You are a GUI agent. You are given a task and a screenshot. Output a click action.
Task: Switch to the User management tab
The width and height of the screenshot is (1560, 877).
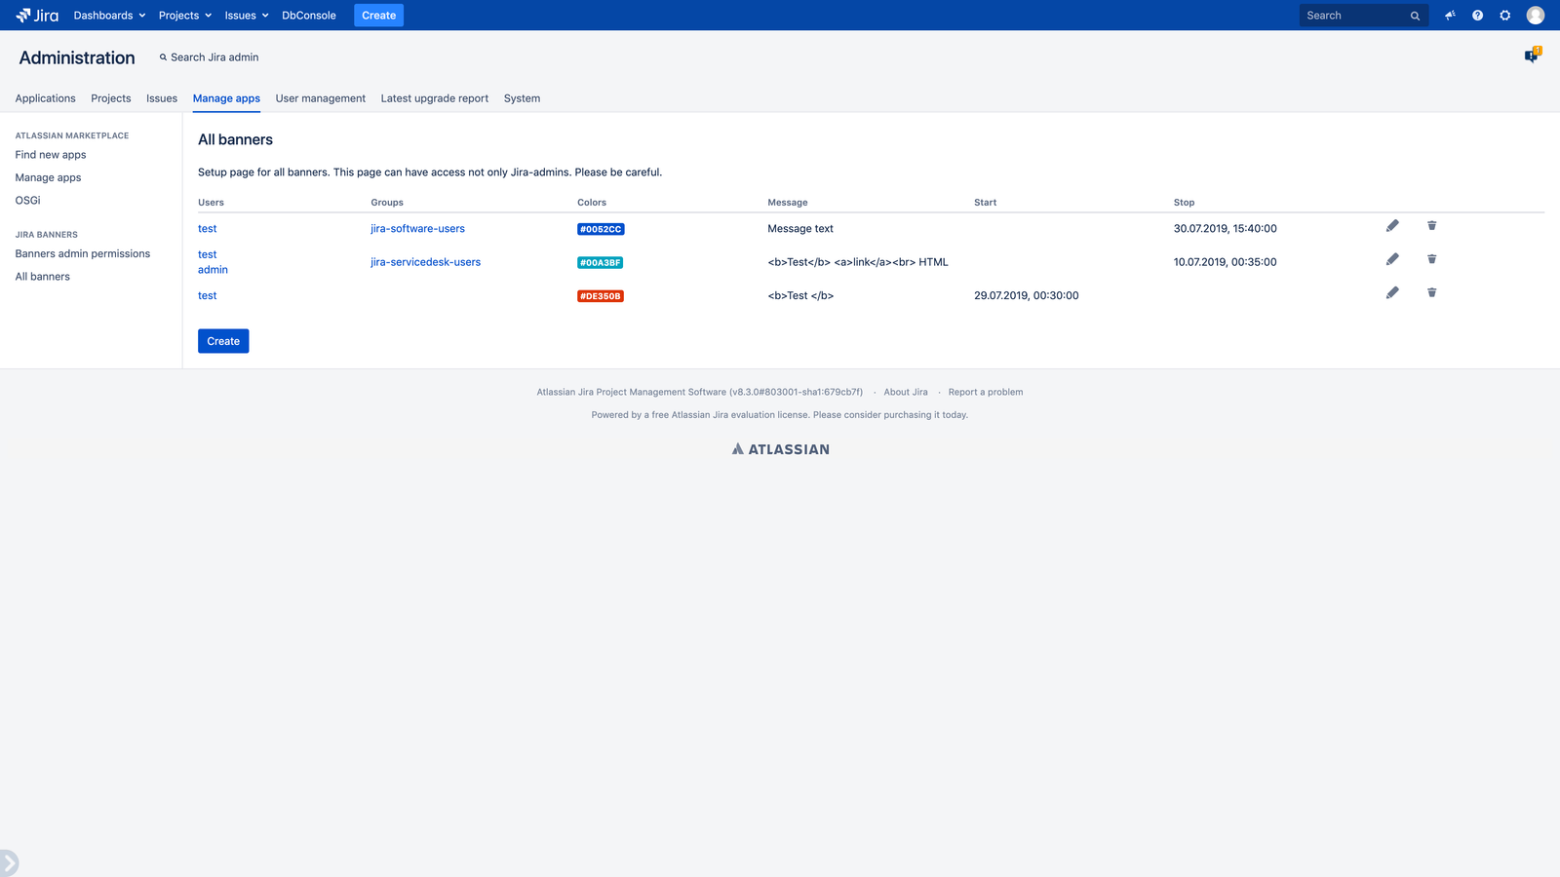pos(321,98)
